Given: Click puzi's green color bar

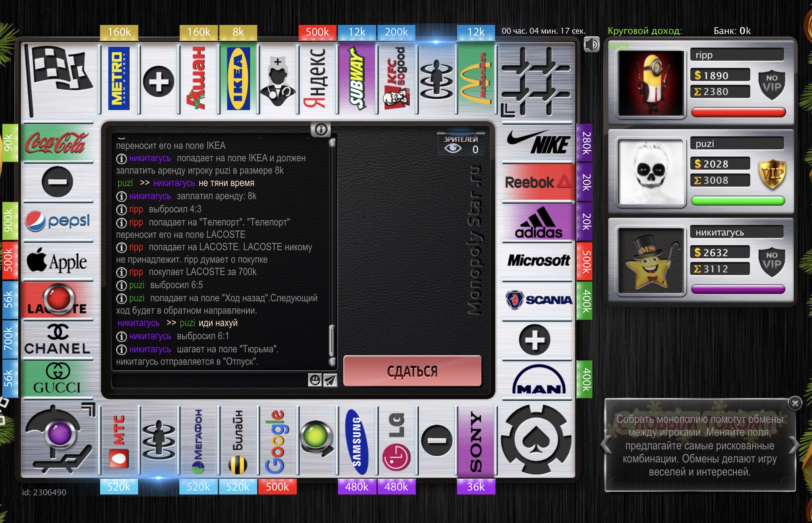Looking at the screenshot, I should point(737,201).
